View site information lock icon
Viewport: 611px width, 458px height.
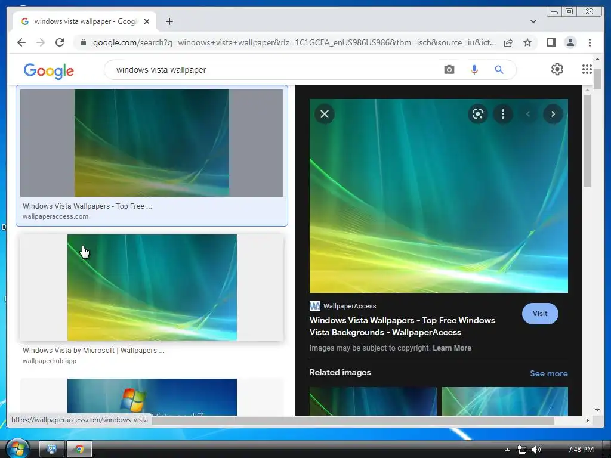pyautogui.click(x=83, y=42)
